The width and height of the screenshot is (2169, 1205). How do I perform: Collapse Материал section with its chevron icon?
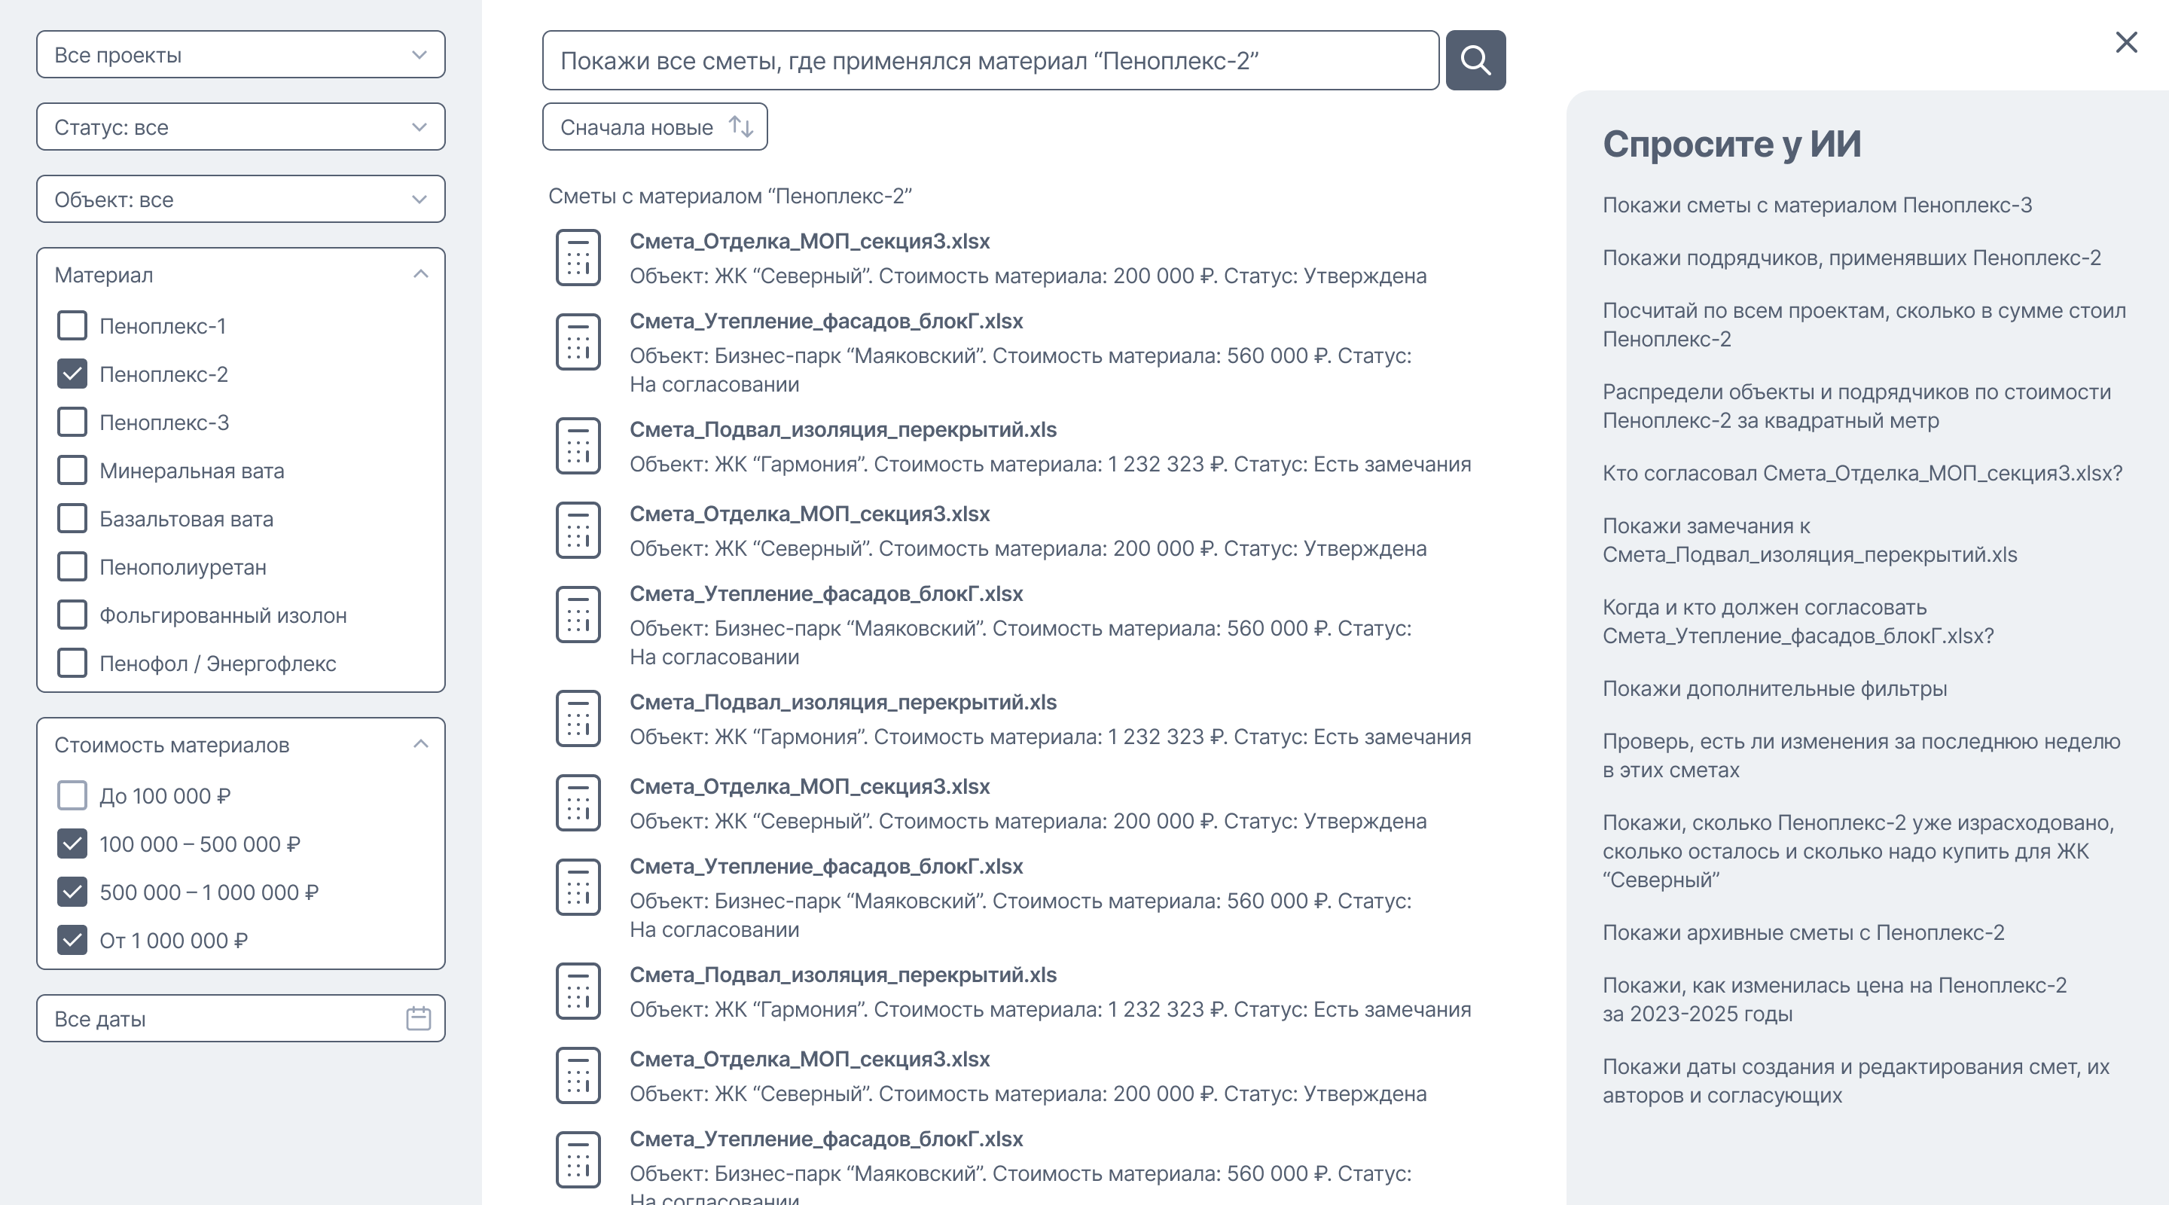(x=421, y=275)
